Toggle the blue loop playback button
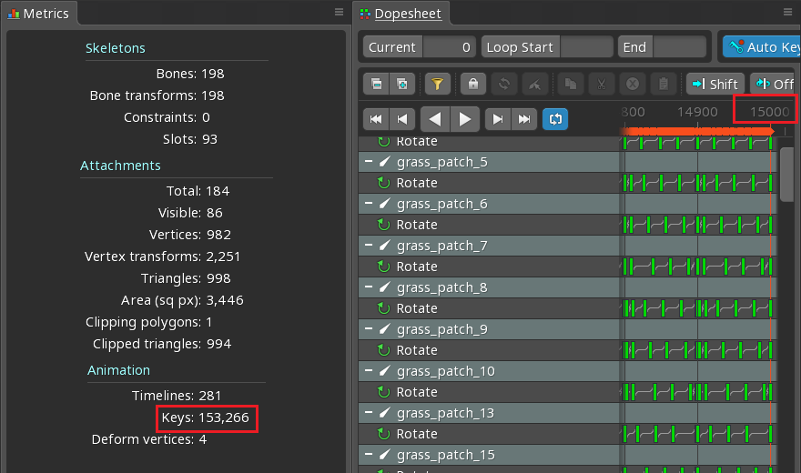This screenshot has width=801, height=473. tap(554, 119)
